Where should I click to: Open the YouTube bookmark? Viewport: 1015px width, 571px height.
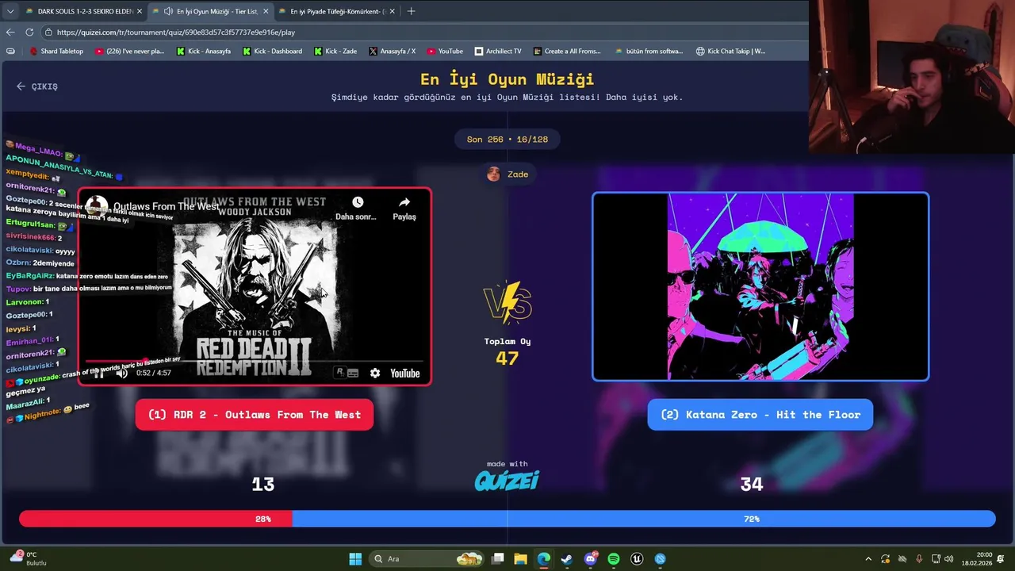tap(445, 52)
